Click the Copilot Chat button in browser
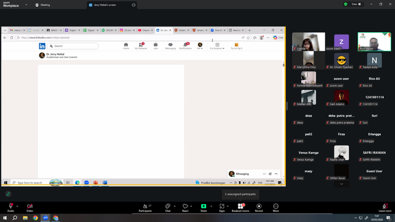This screenshot has width=395, height=222. (278, 38)
